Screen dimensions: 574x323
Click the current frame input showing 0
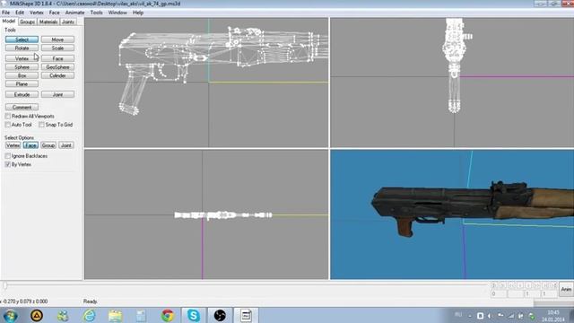point(499,294)
